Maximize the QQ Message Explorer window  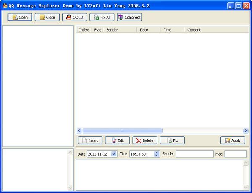(239, 6)
